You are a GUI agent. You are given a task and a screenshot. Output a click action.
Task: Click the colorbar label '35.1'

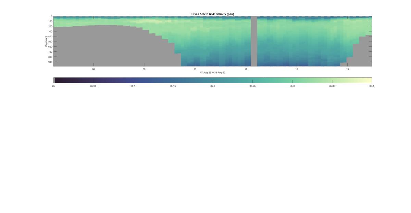tap(133, 86)
